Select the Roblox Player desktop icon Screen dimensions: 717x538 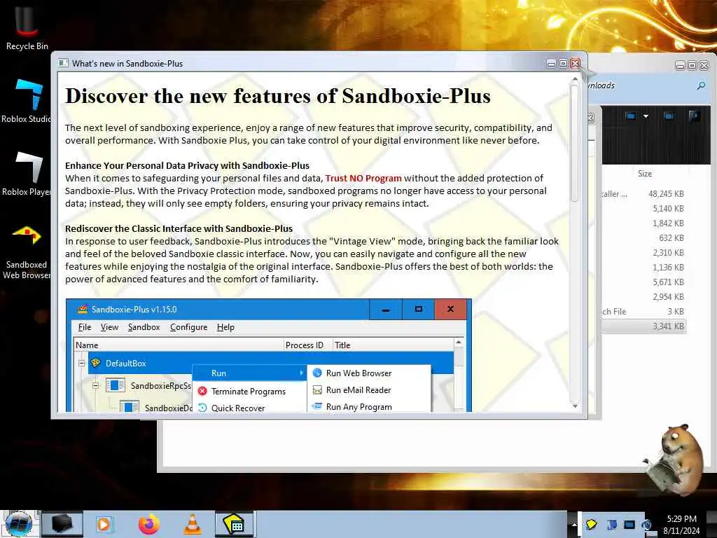[27, 174]
